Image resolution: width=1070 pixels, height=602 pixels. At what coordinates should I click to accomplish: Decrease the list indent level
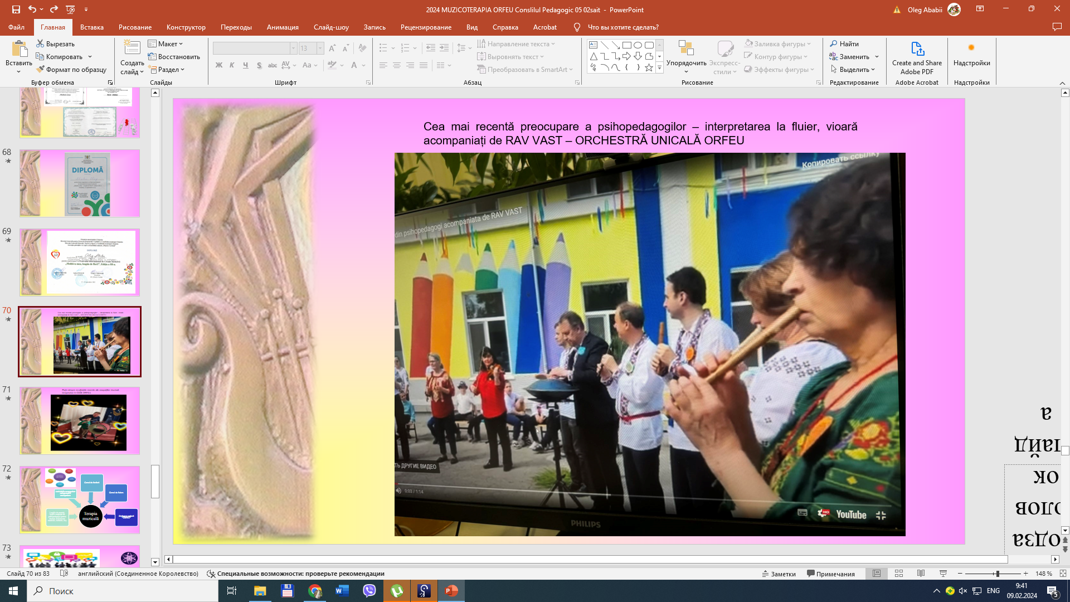pos(431,48)
